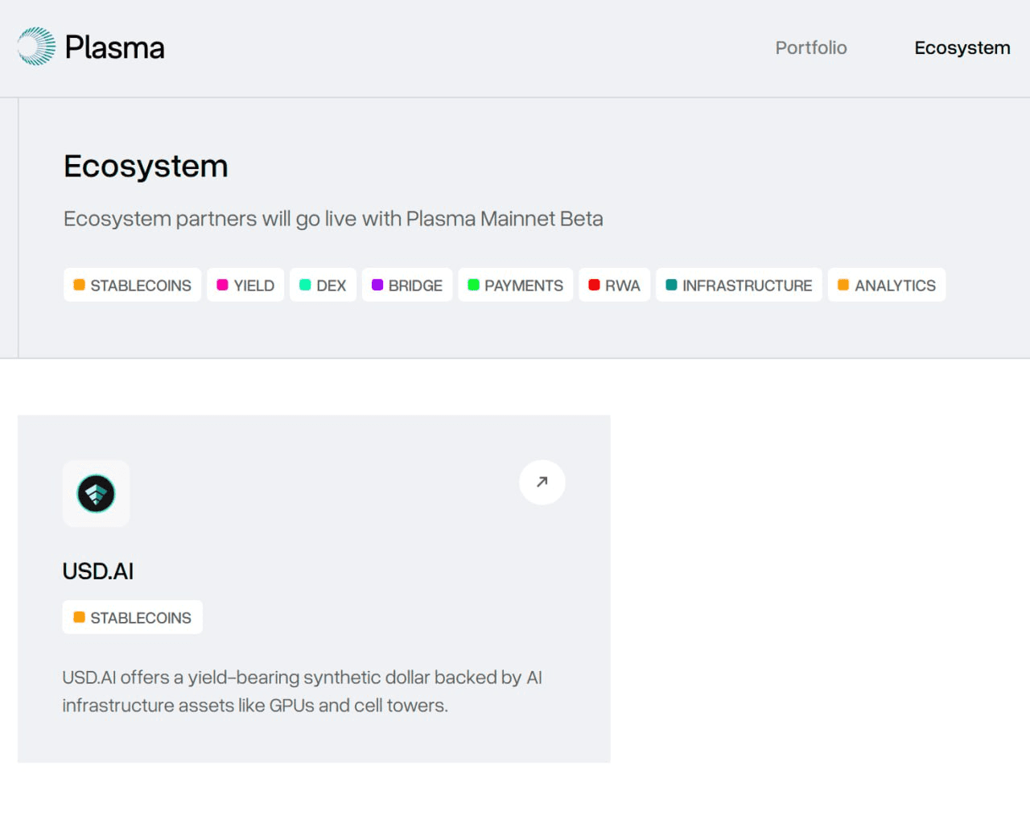Open the Portfolio page
The image size is (1030, 840).
click(811, 47)
